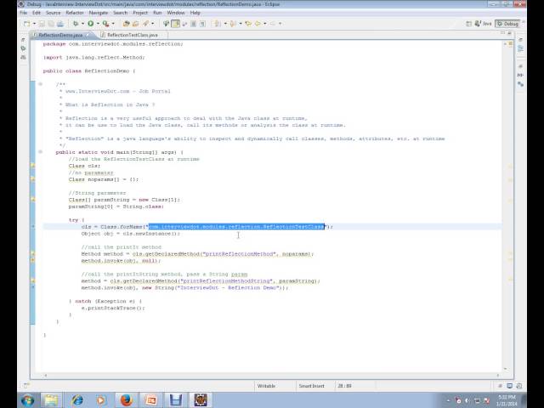
Task: Toggle the Show Whitespace Characters button
Action: (x=202, y=24)
